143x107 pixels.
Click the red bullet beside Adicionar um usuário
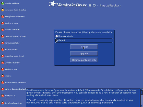3,63
